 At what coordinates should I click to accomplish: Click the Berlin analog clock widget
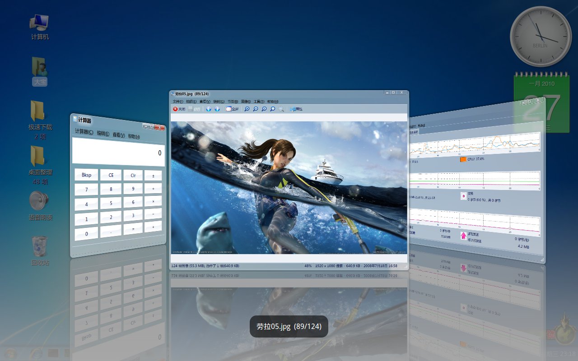coord(541,37)
